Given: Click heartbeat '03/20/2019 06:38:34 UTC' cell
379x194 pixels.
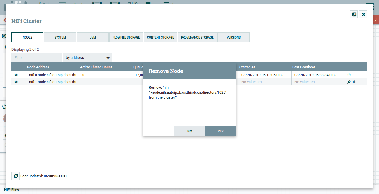Looking at the screenshot, I should (318, 75).
